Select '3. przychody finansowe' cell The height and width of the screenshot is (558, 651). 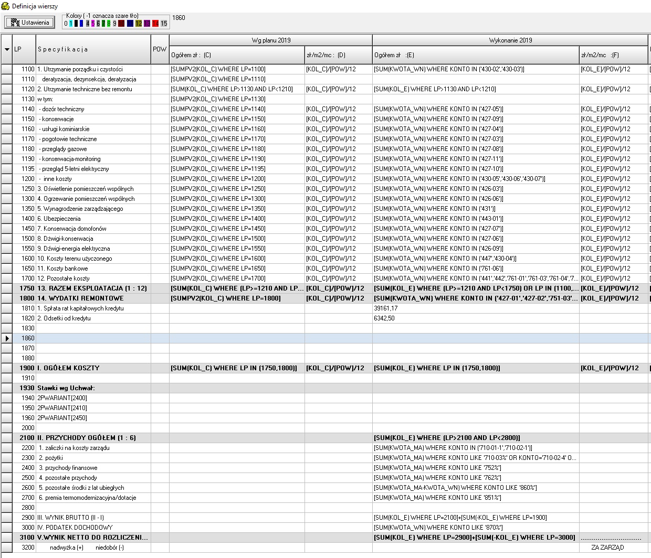point(93,468)
